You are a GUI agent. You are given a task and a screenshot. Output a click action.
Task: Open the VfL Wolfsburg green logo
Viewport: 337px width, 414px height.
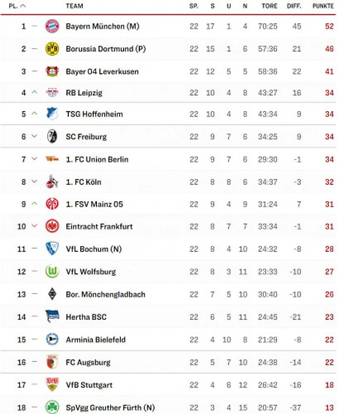coord(52,272)
